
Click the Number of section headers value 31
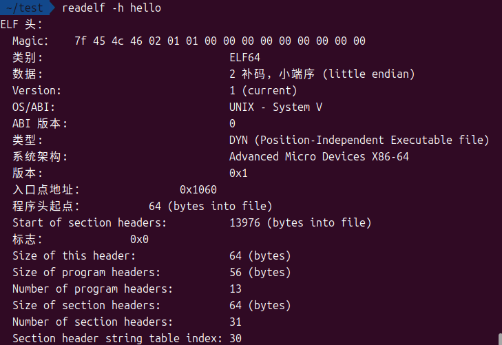[235, 322]
